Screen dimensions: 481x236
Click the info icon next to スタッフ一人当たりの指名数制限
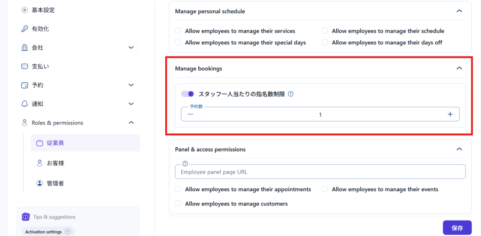click(290, 94)
